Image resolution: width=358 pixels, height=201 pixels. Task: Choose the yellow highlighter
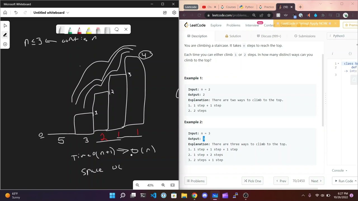(89, 30)
